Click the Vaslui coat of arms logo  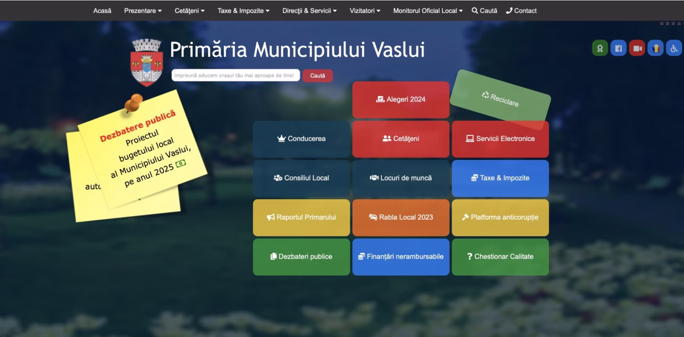tap(147, 62)
